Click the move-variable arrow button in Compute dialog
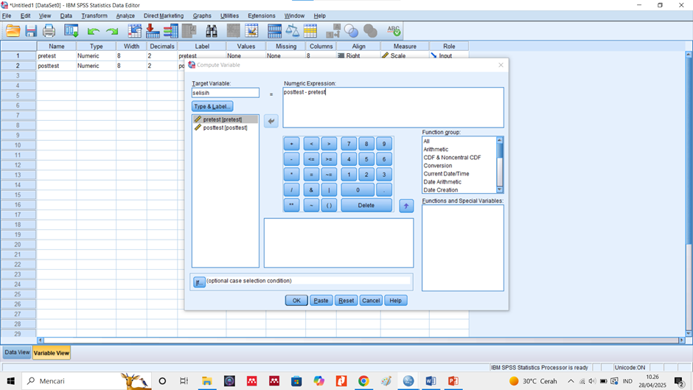Viewport: 693px width, 390px height. coord(271,121)
